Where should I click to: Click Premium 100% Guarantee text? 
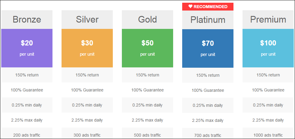[268, 90]
